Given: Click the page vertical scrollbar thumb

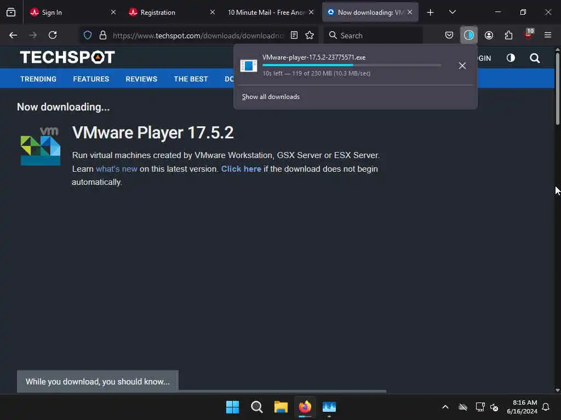Looking at the screenshot, I should coord(557,89).
